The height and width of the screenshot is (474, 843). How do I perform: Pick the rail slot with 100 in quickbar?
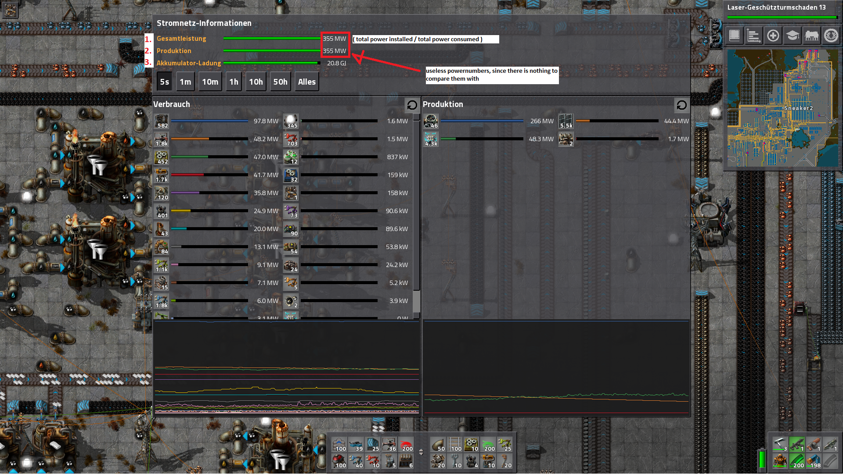click(x=454, y=445)
